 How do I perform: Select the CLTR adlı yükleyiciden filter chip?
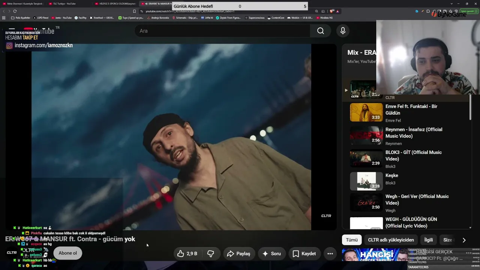[391, 240]
